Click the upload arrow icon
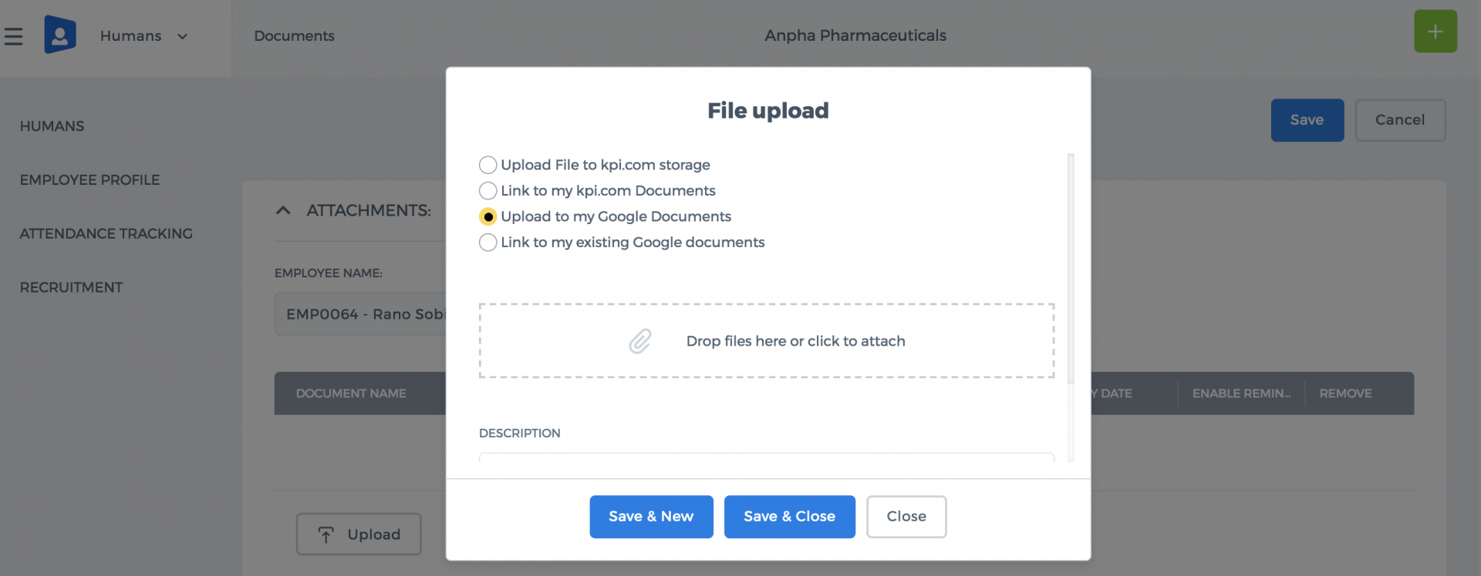The image size is (1481, 576). pos(326,534)
